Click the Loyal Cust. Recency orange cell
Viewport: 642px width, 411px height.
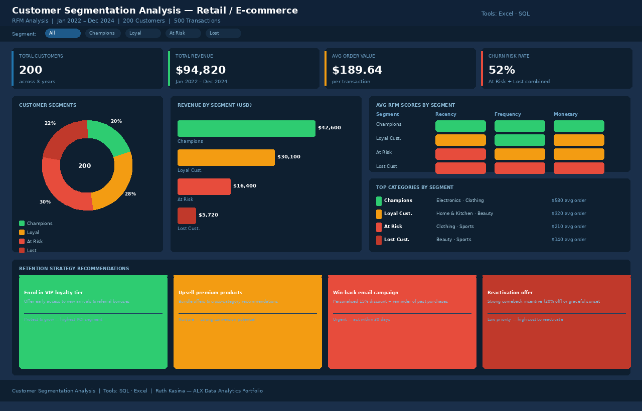[460, 140]
